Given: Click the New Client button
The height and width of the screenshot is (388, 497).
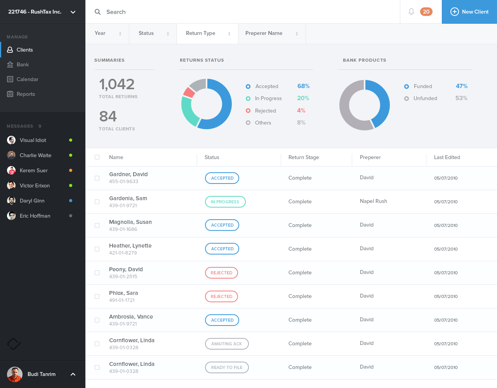Looking at the screenshot, I should [469, 12].
